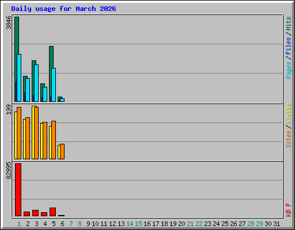Click the y-axis value 3846

pyautogui.click(x=9, y=22)
